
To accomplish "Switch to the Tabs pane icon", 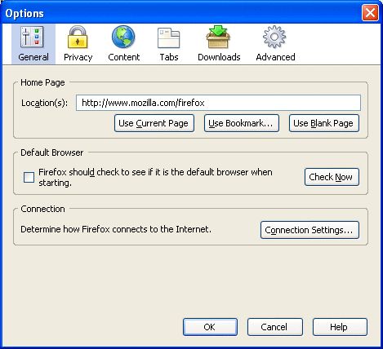I will tap(169, 44).
